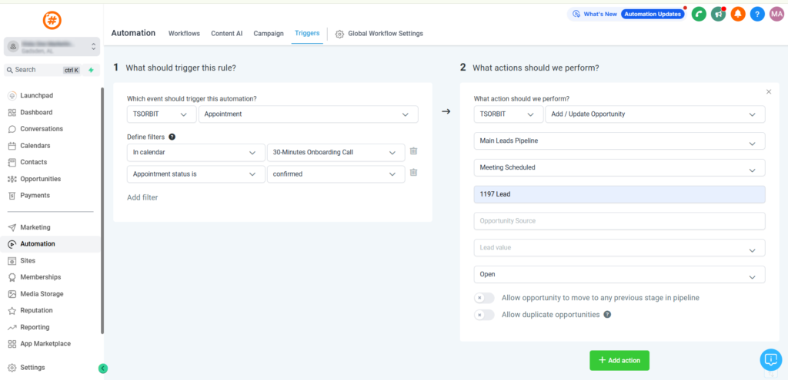Open the Meeting Scheduled stage dropdown
The width and height of the screenshot is (788, 380).
619,168
